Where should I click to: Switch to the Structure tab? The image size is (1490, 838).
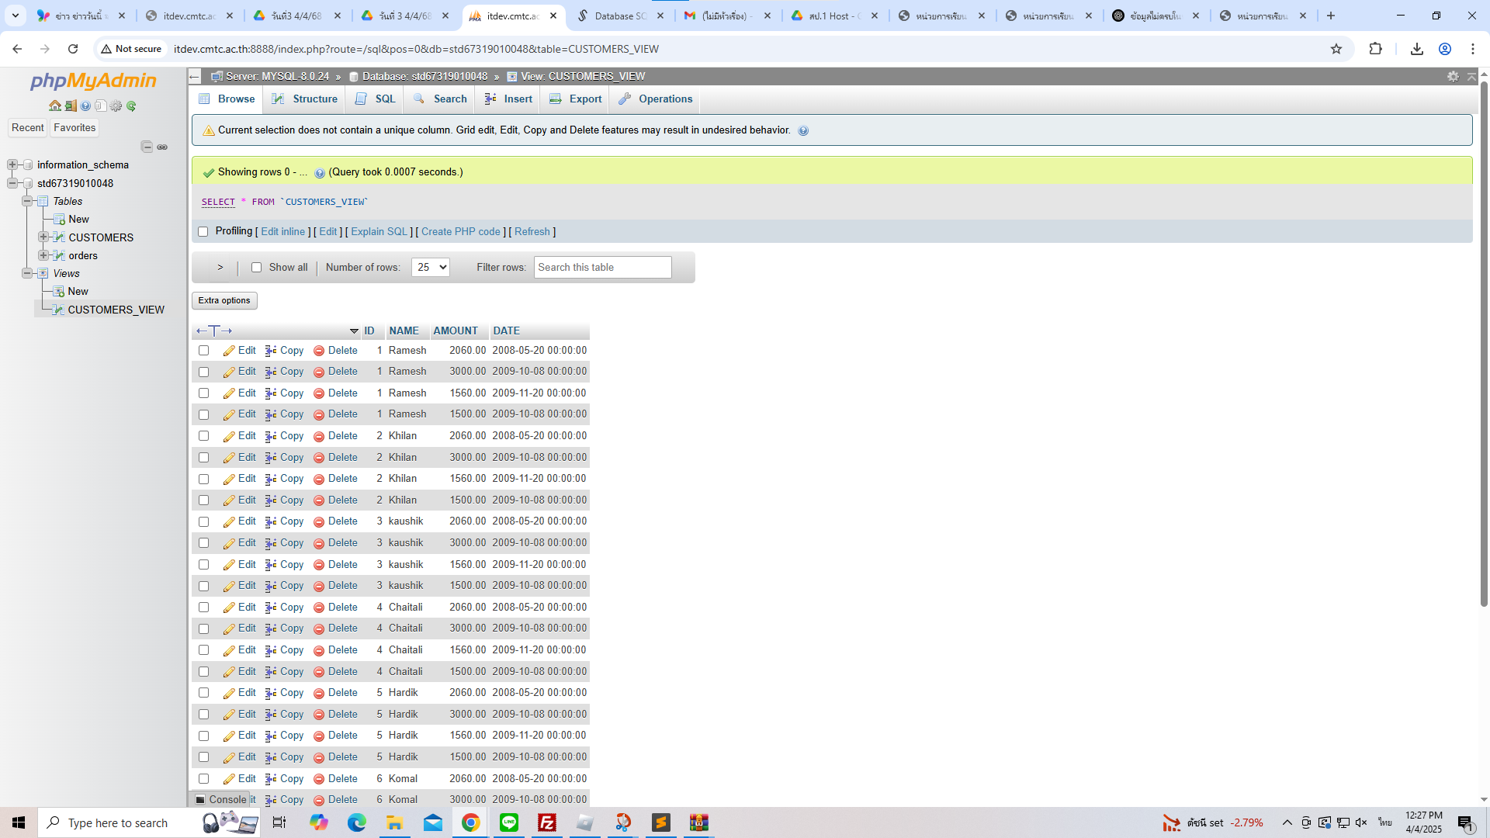coord(305,99)
